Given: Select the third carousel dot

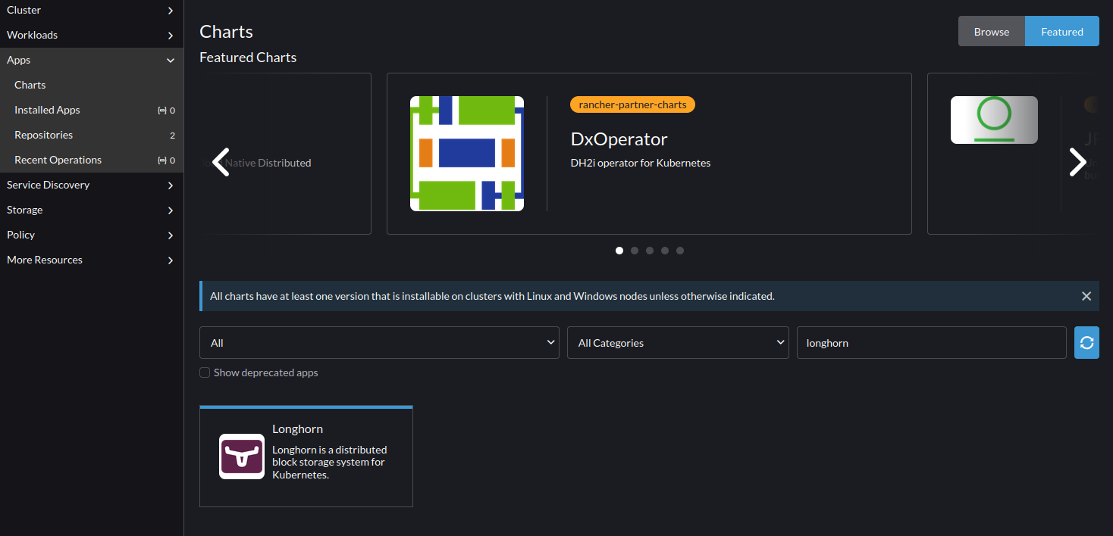Looking at the screenshot, I should pyautogui.click(x=650, y=251).
